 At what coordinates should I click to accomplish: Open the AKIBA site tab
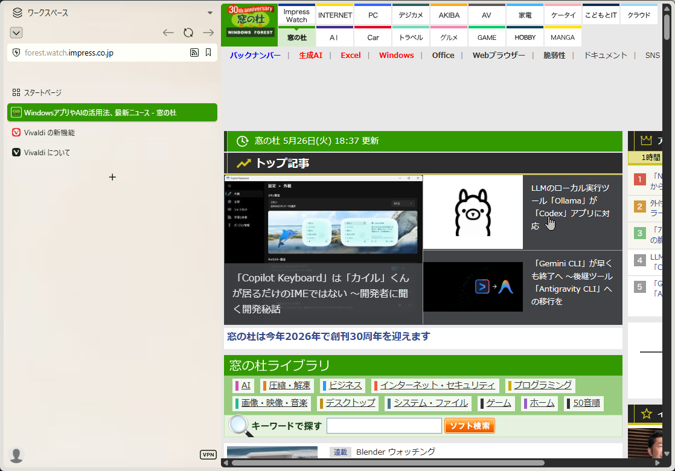point(449,15)
